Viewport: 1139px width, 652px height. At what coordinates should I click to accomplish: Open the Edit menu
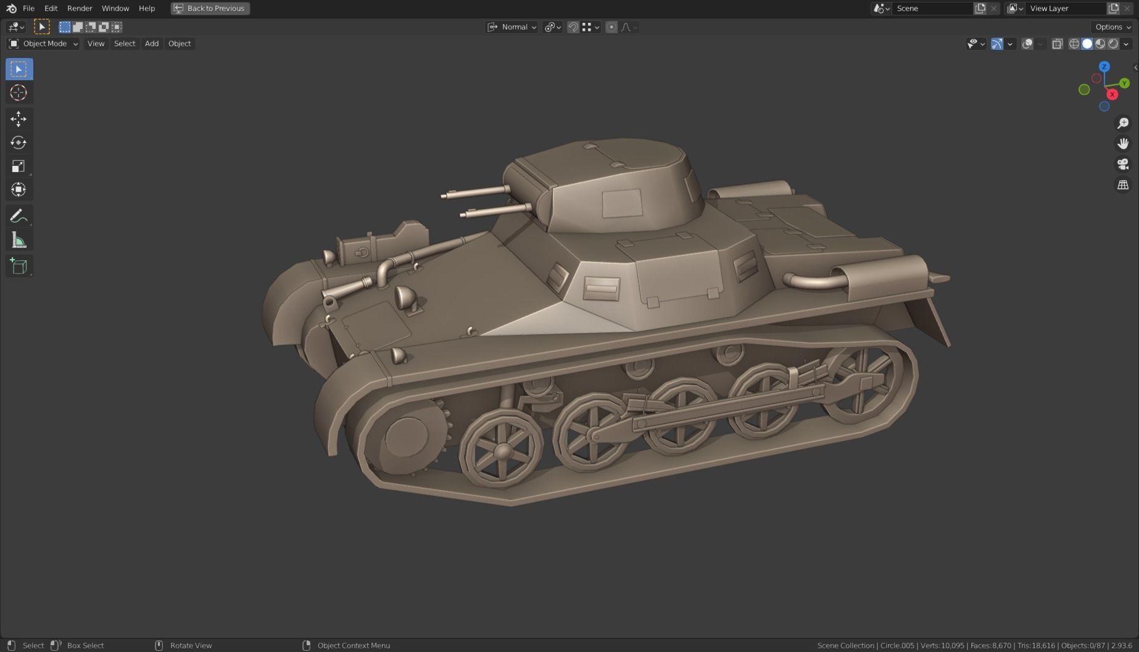[x=51, y=8]
